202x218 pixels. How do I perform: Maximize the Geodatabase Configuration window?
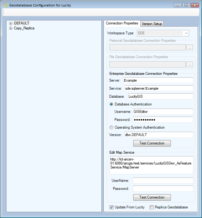click(186, 5)
